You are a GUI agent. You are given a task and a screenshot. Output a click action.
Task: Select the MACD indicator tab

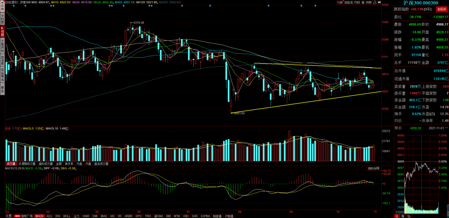(x=39, y=216)
